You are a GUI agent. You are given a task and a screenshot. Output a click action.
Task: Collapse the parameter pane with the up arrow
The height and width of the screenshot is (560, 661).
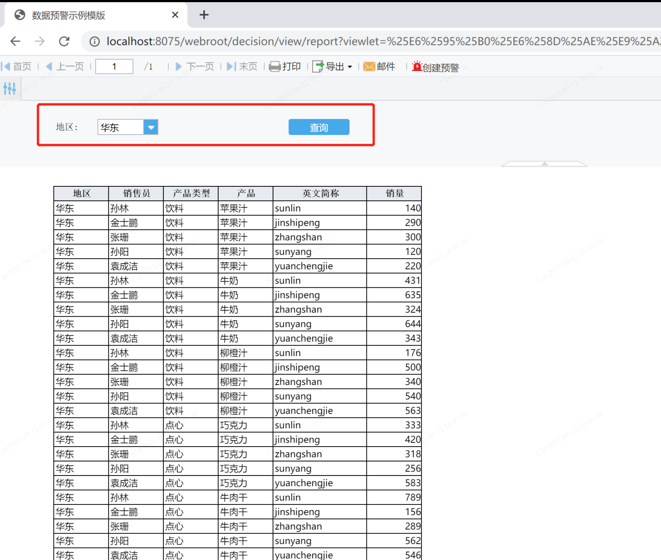click(x=544, y=164)
